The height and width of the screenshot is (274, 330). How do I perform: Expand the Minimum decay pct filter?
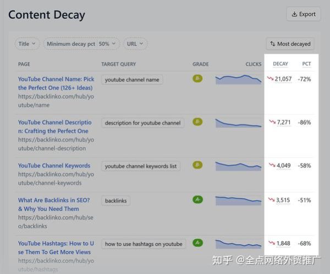coord(81,43)
